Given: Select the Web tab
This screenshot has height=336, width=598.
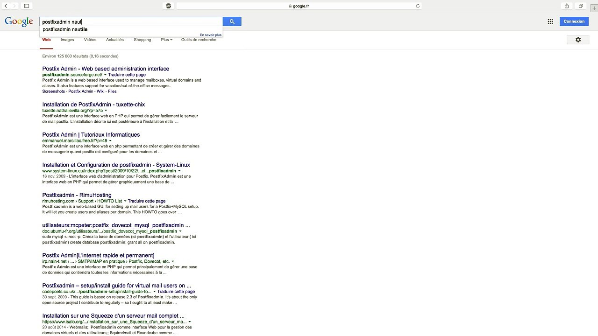Looking at the screenshot, I should pos(46,40).
